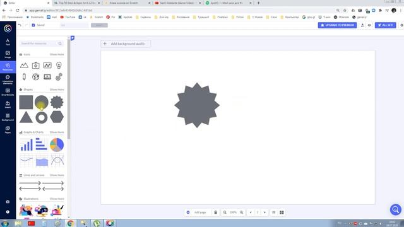Screen dimensions: 404x227
Task: Click the Undo arrow
Action: point(20,25)
